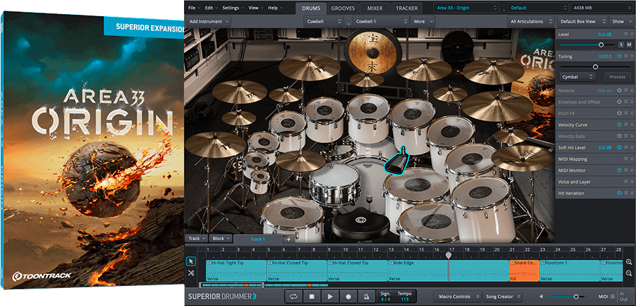The image size is (636, 306).
Task: Open the Block menu button
Action: 222,239
